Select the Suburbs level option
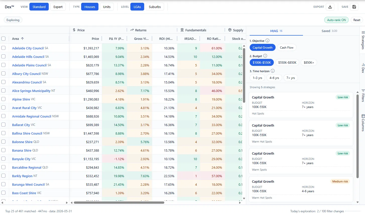Image resolution: width=365 pixels, height=215 pixels. point(155,7)
